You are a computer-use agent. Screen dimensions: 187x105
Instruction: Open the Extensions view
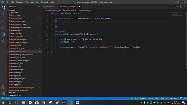pos(3,34)
